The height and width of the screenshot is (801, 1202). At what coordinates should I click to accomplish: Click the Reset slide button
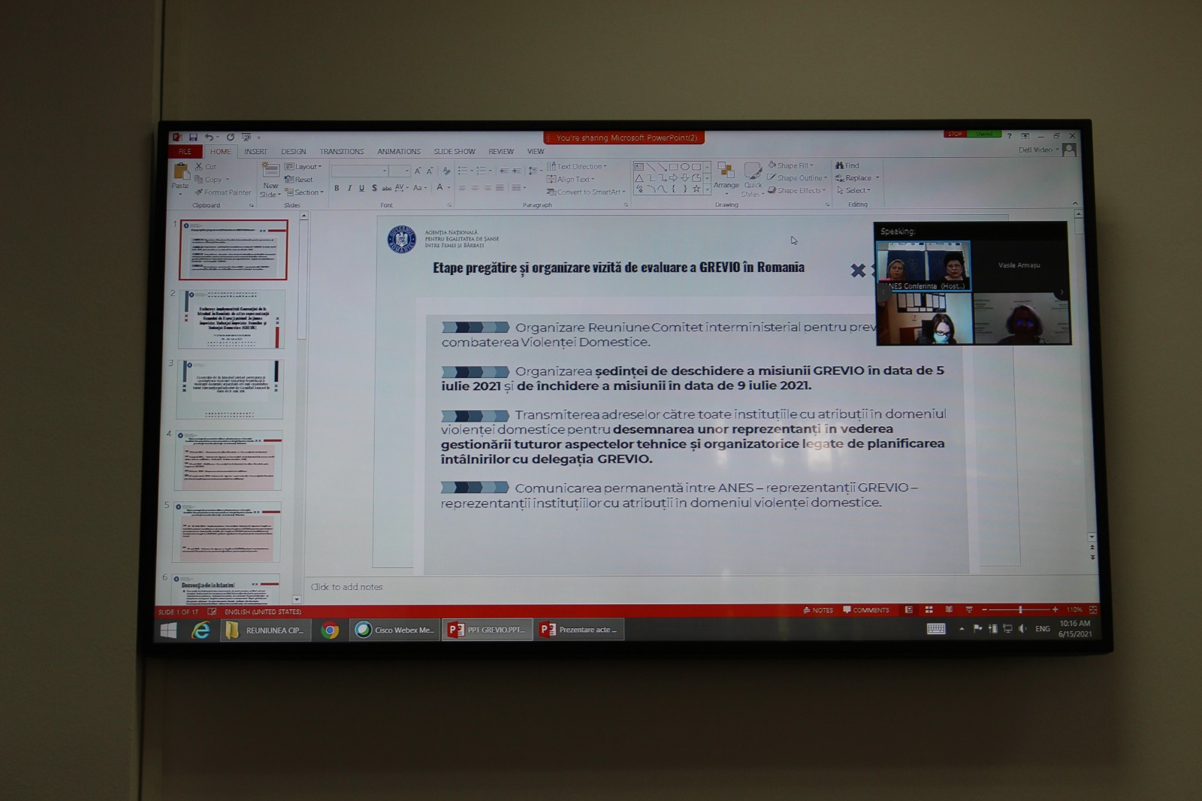pos(299,180)
